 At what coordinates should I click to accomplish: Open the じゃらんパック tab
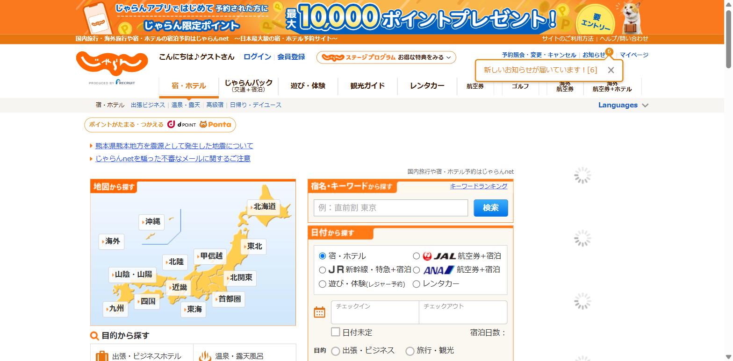click(x=248, y=86)
